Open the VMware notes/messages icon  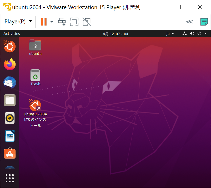204,22
